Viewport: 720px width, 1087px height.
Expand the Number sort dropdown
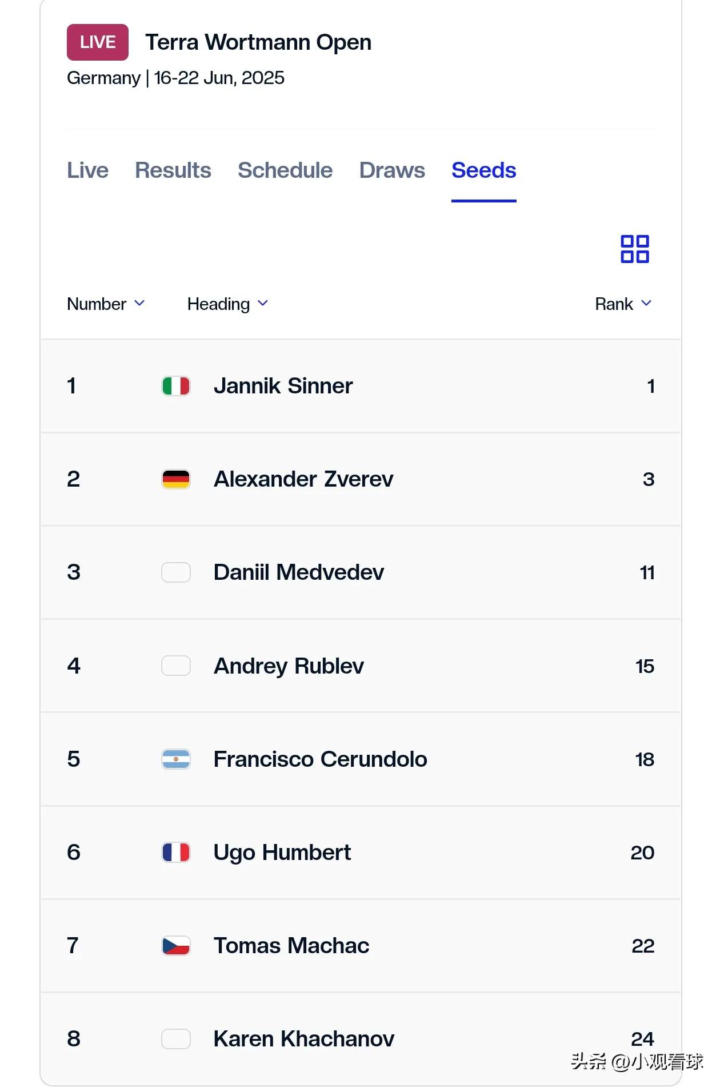point(106,304)
